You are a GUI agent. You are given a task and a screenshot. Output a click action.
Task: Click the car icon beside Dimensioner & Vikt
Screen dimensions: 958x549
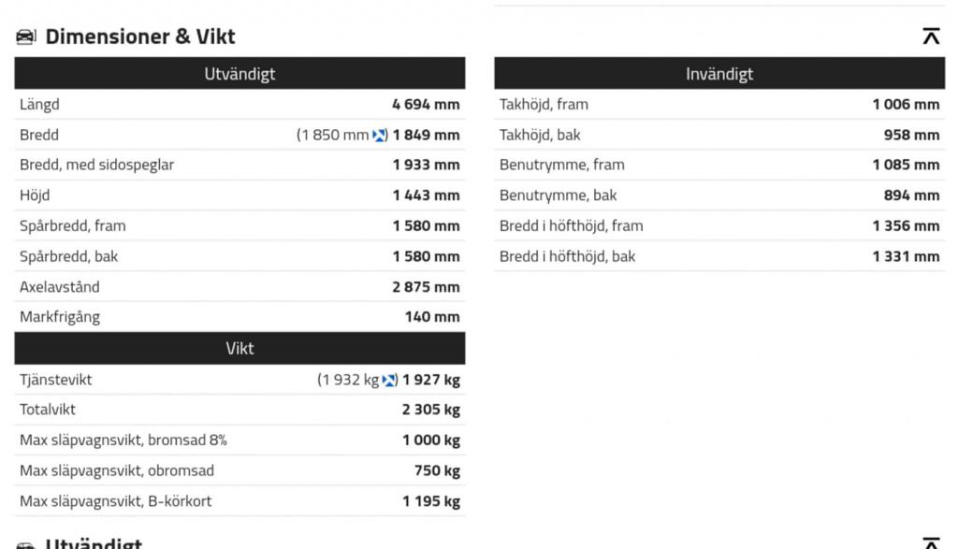pyautogui.click(x=25, y=36)
